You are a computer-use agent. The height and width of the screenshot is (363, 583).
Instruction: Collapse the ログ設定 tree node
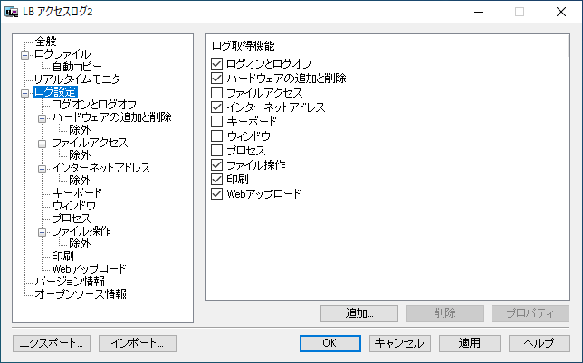(x=24, y=92)
